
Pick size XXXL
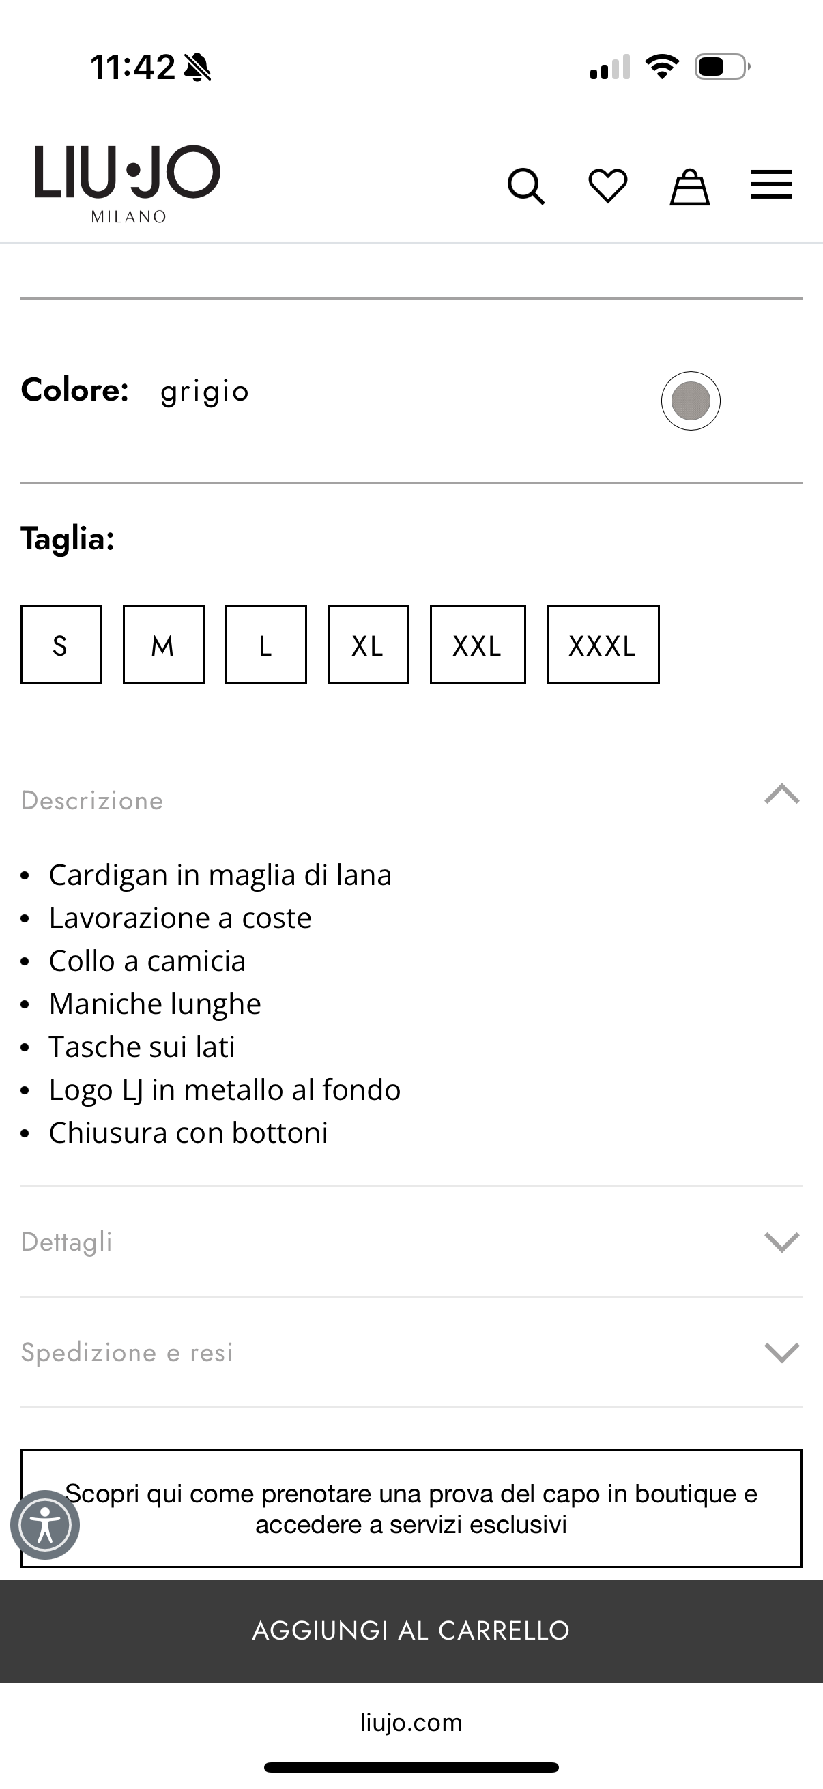tap(603, 645)
